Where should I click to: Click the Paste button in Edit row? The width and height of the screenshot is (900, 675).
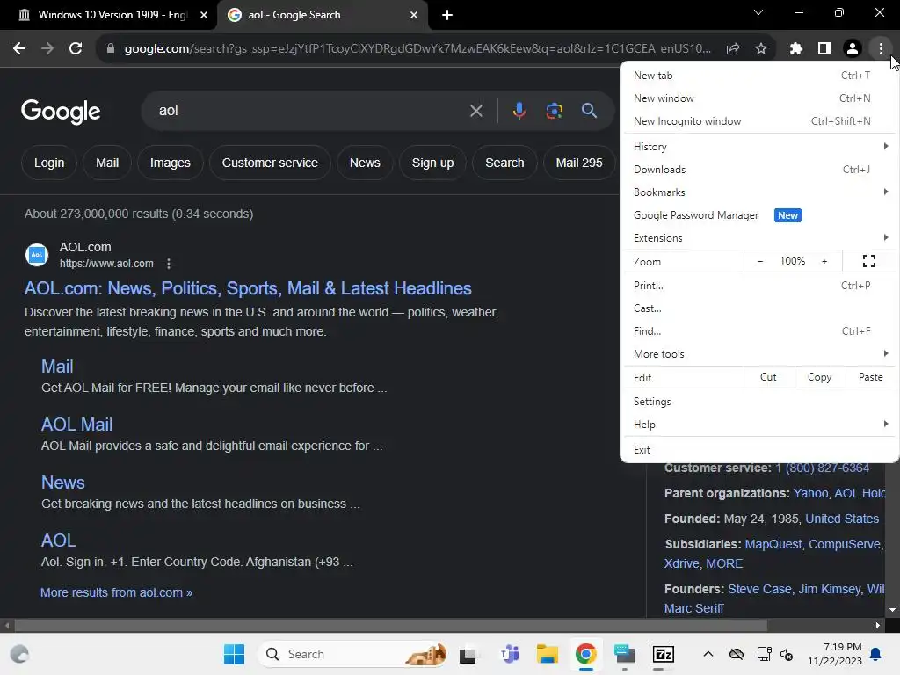click(x=871, y=377)
